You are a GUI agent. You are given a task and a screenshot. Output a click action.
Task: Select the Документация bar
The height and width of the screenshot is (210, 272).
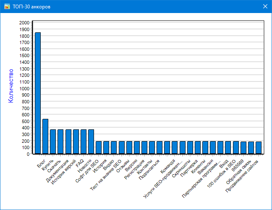click(x=60, y=142)
